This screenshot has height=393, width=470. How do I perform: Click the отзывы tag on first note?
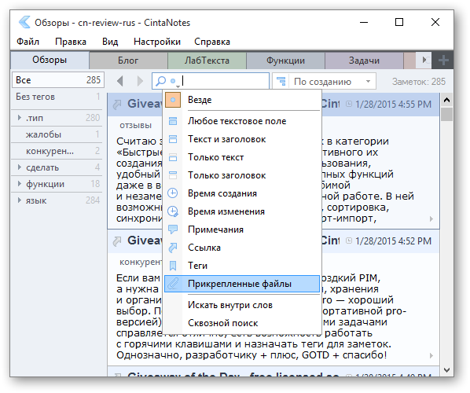(x=136, y=125)
